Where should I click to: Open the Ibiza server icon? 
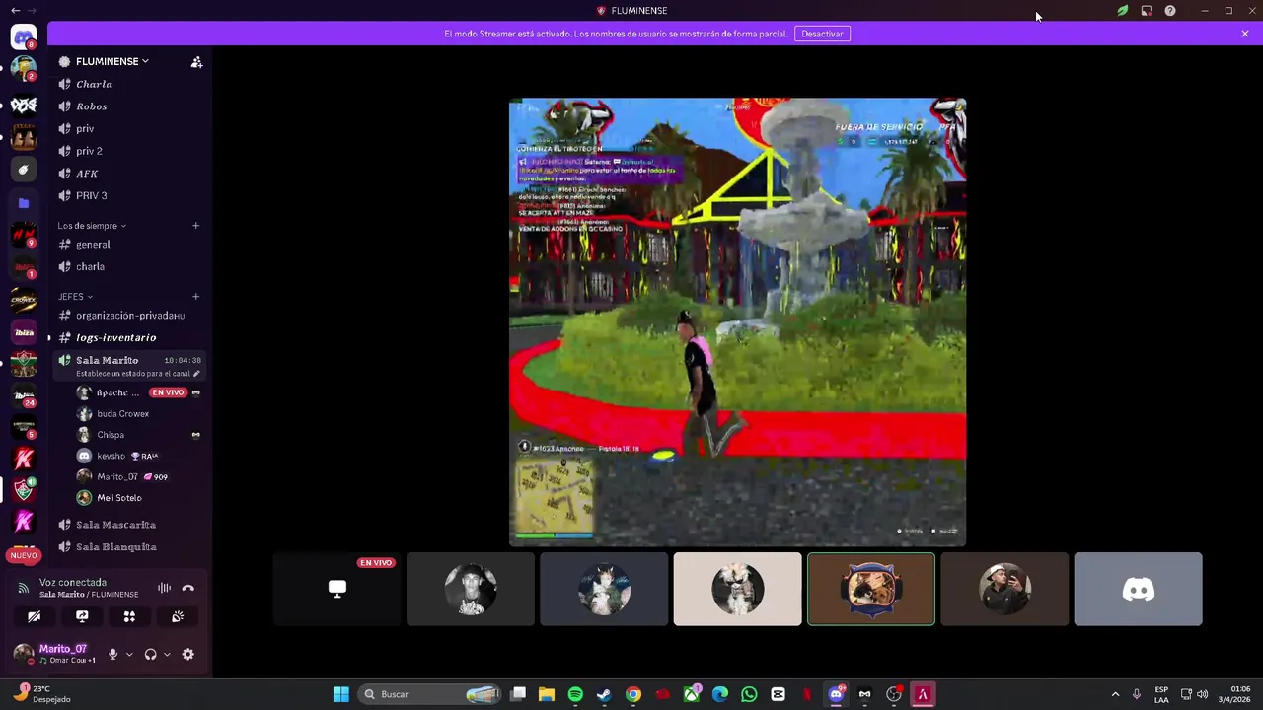(x=24, y=332)
